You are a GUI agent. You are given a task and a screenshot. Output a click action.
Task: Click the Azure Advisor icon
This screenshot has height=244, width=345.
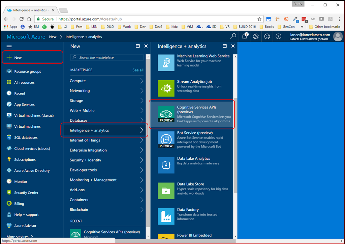click(9, 226)
